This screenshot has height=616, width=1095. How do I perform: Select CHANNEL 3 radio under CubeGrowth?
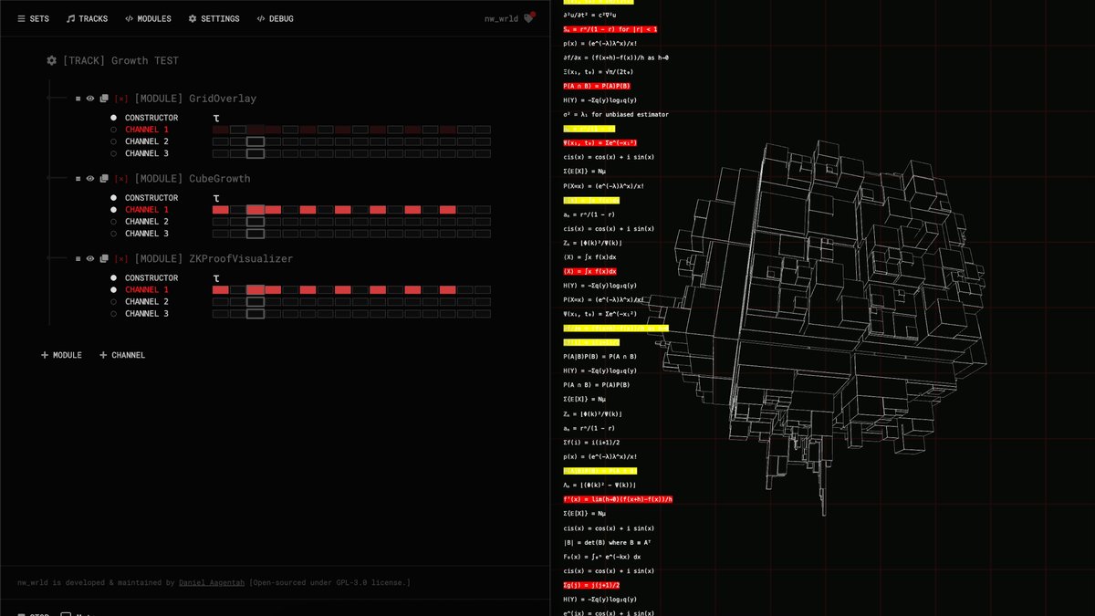tap(114, 234)
